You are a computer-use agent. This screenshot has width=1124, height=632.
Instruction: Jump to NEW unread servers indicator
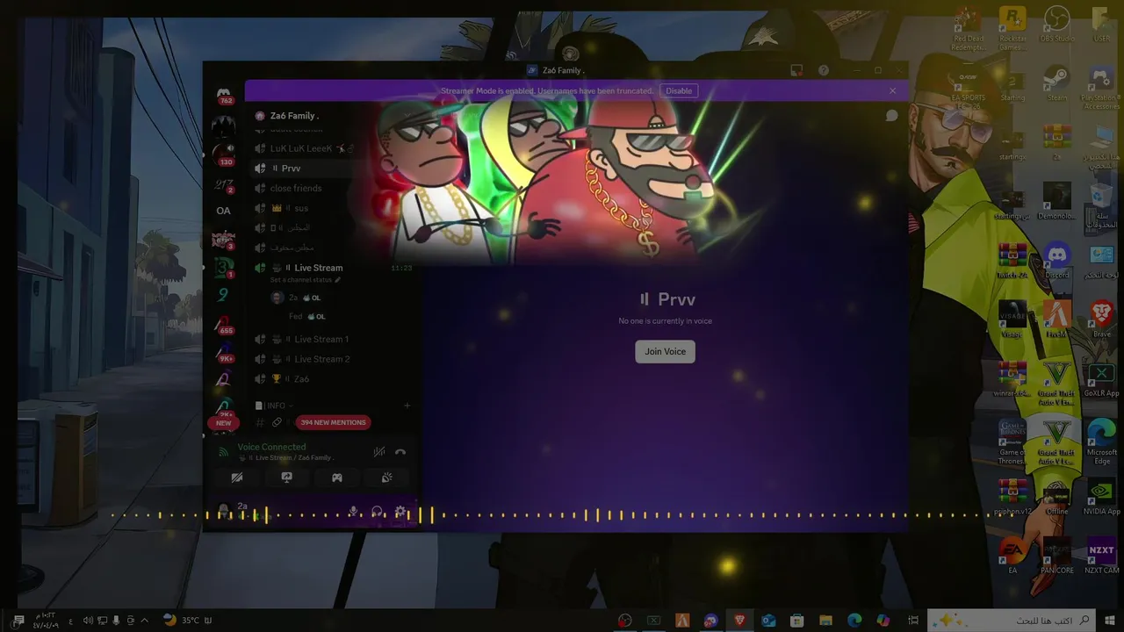click(x=224, y=423)
